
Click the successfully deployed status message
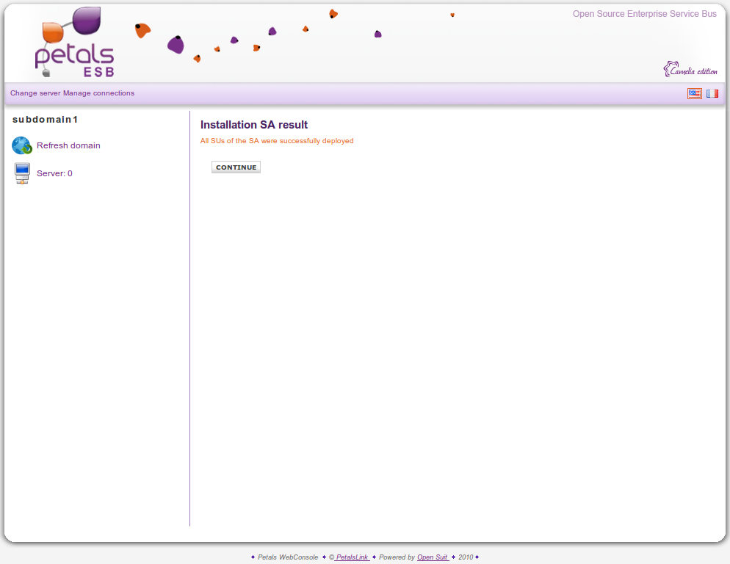pyautogui.click(x=277, y=141)
